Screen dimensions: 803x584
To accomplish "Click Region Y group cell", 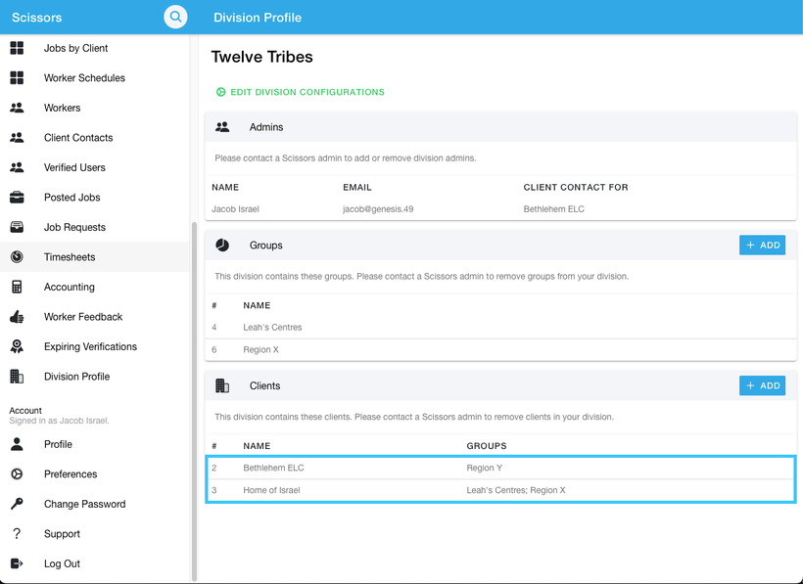I will (x=485, y=468).
